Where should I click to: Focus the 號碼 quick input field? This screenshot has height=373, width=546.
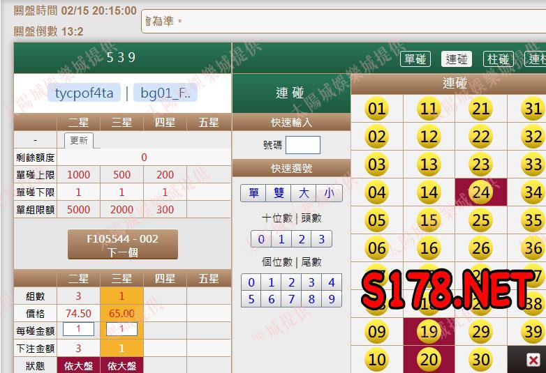303,145
